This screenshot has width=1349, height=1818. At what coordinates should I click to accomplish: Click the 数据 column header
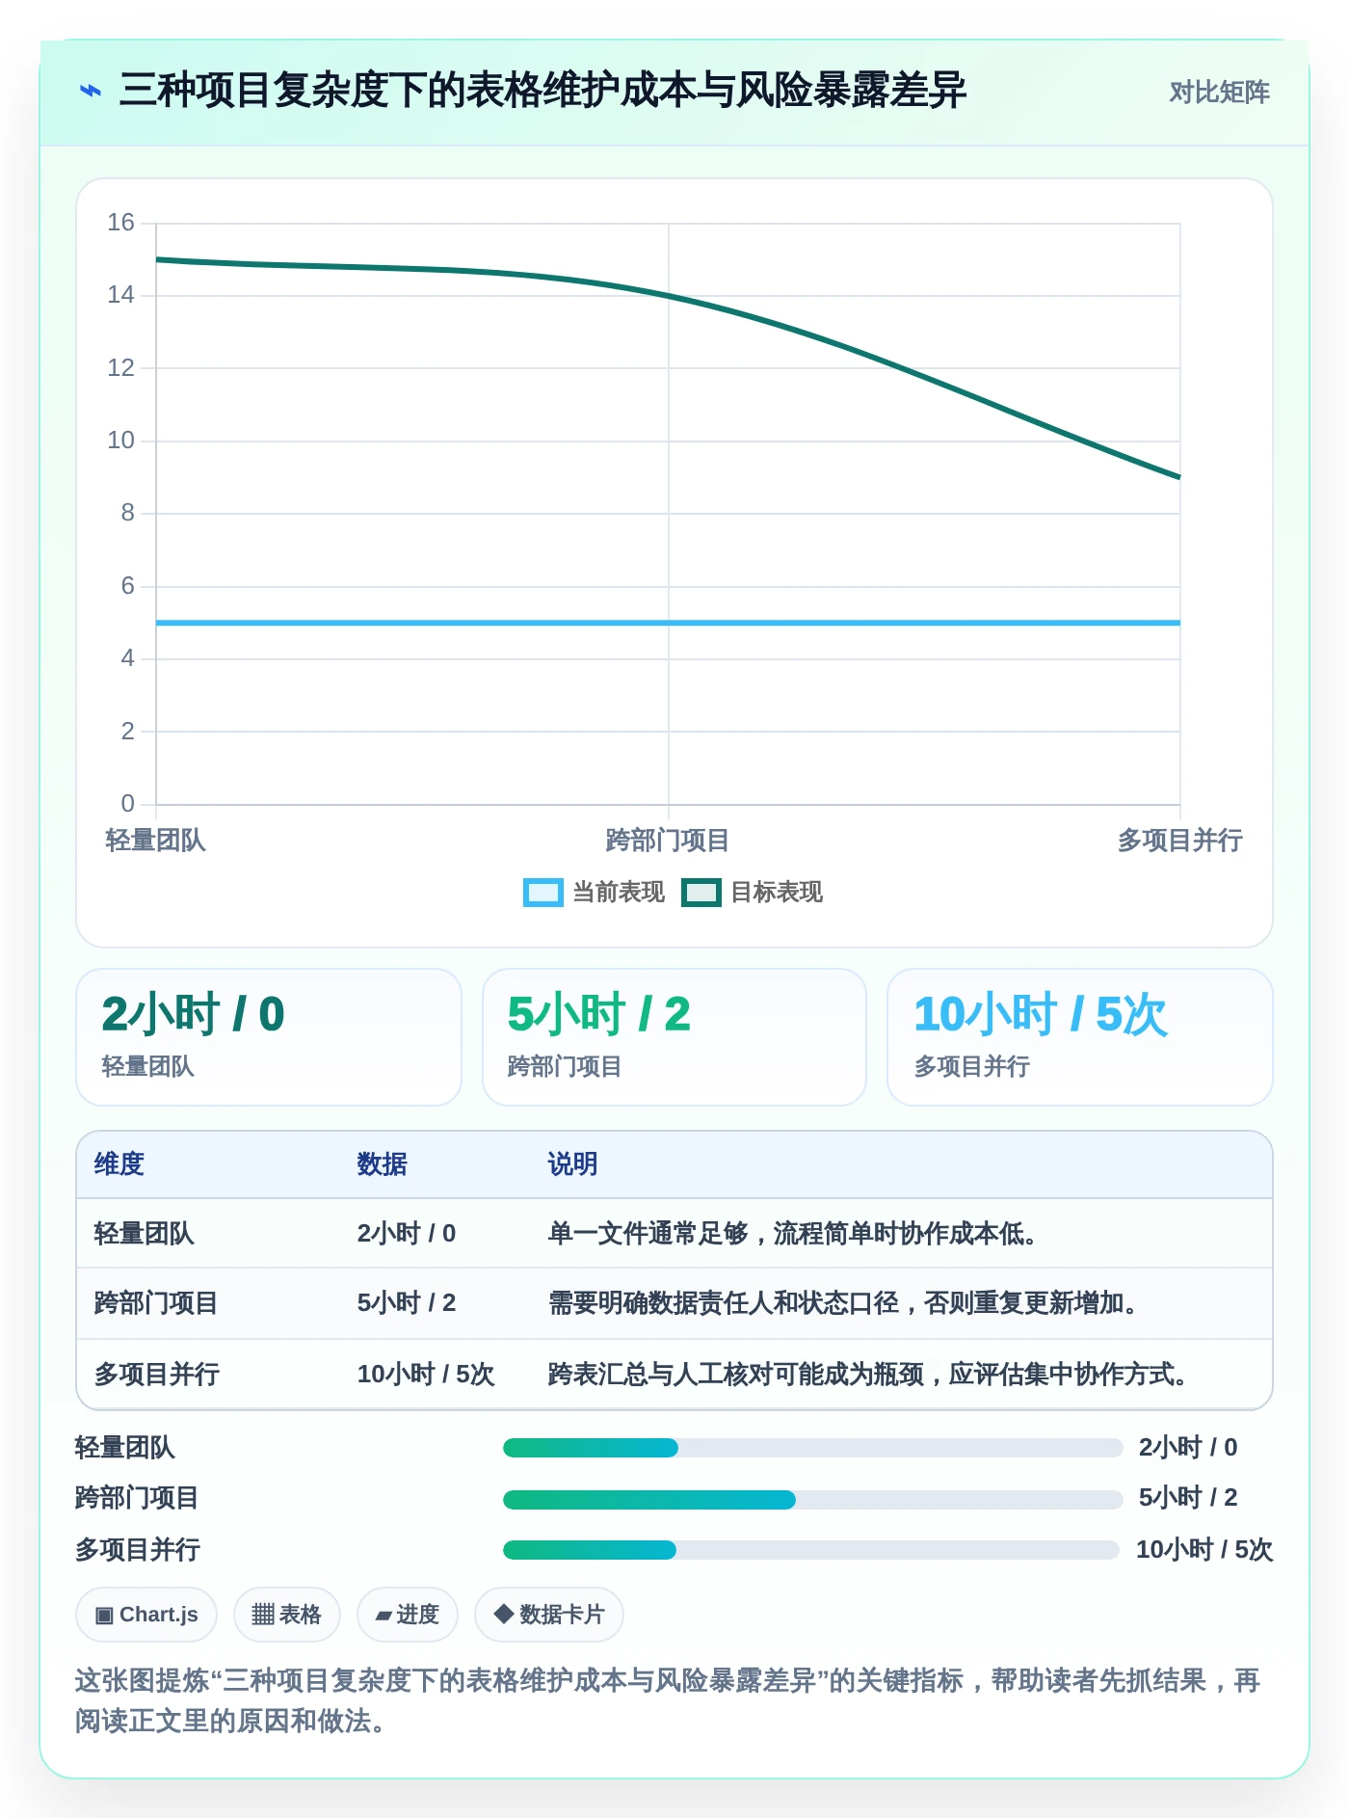382,1164
